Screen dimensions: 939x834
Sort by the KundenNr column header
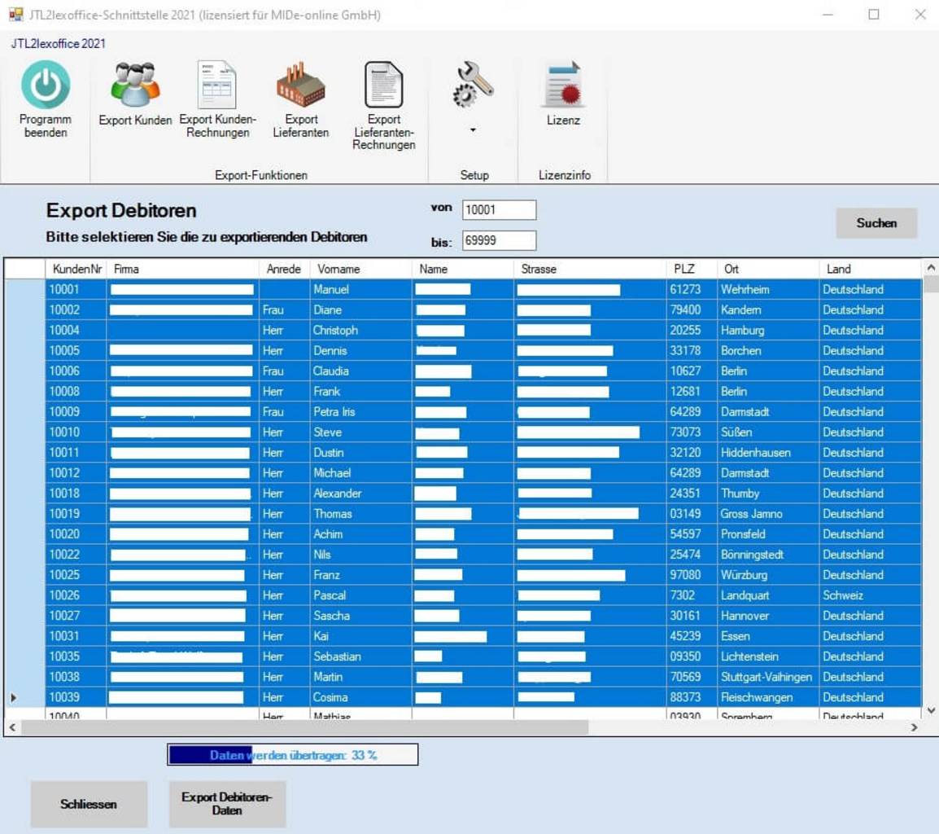[x=75, y=269]
